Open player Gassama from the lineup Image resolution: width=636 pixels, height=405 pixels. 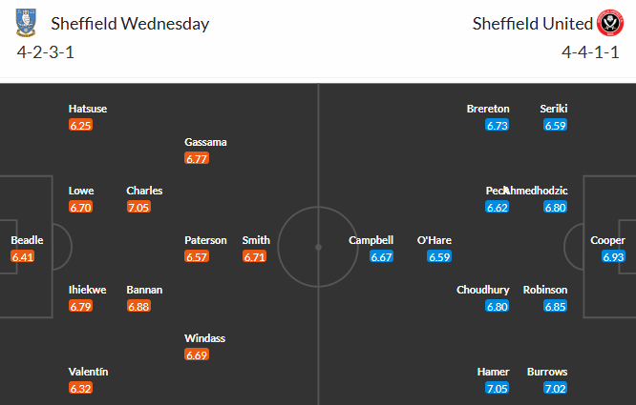pos(205,142)
